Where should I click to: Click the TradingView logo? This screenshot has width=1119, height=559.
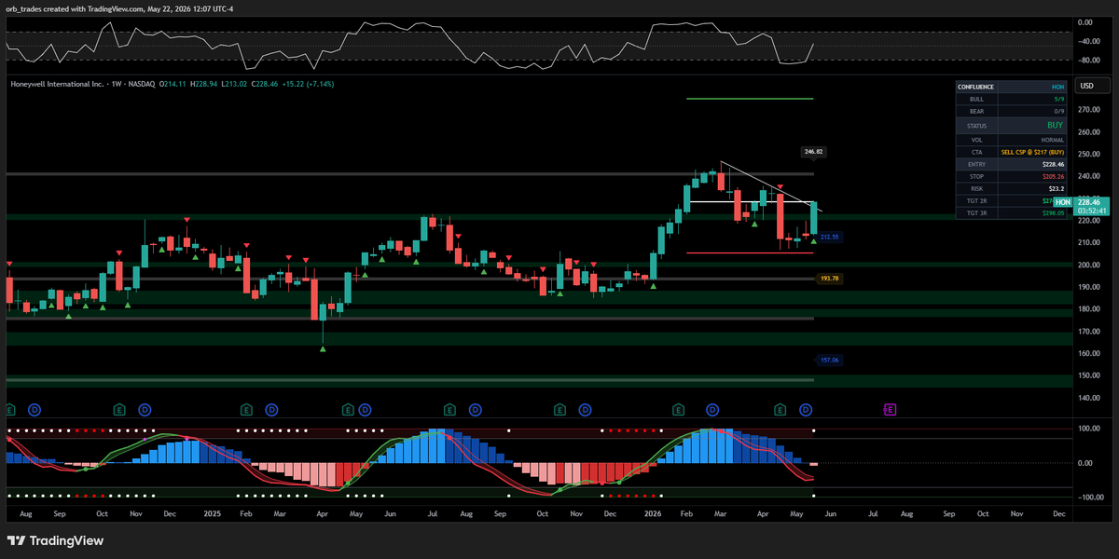(55, 540)
